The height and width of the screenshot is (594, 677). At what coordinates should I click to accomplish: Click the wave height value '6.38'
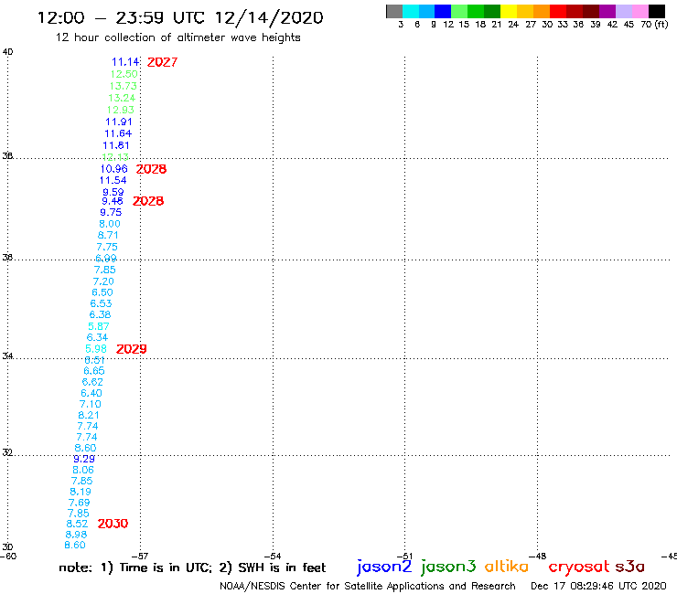point(100,315)
